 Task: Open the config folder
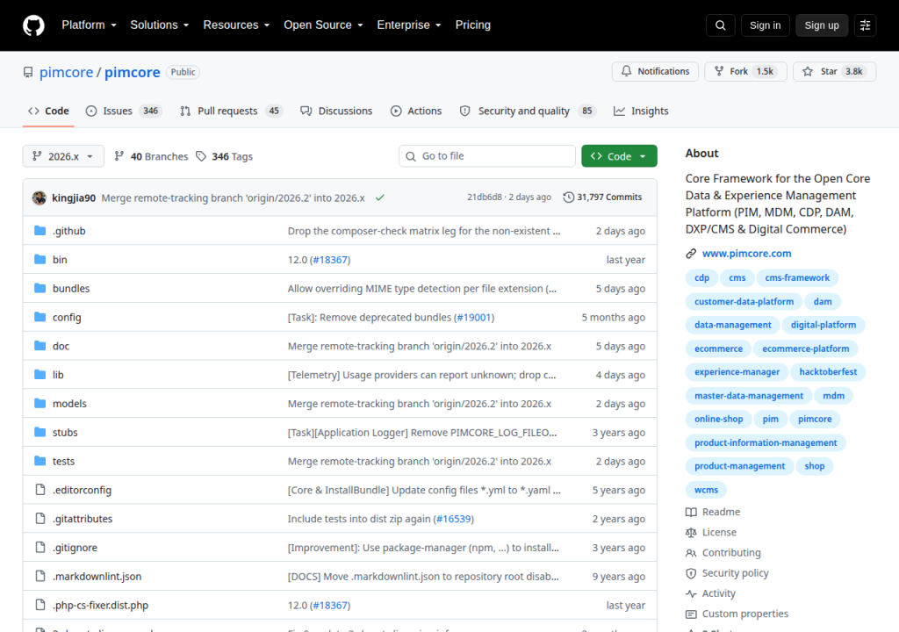[x=67, y=317]
